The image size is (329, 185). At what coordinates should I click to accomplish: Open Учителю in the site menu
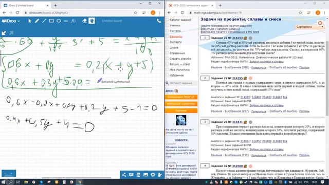click(175, 31)
